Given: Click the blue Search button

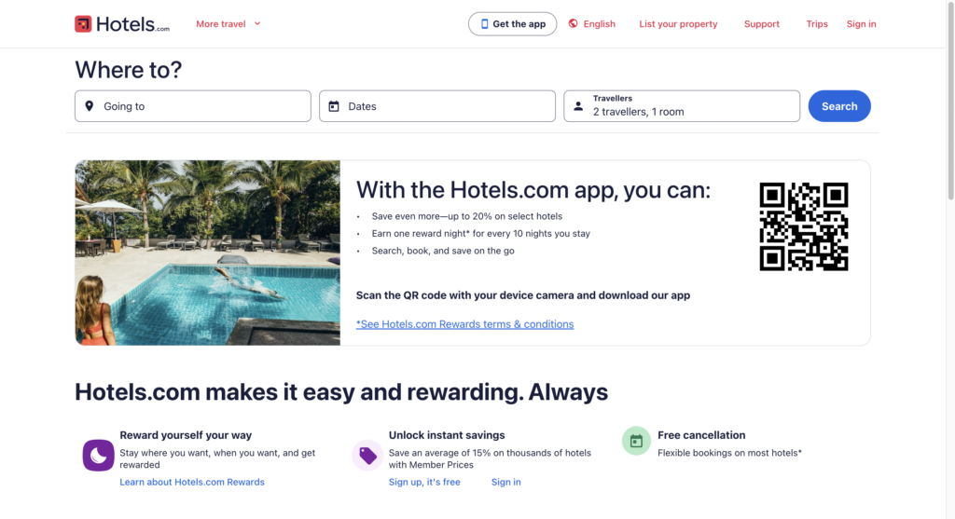Looking at the screenshot, I should 839,106.
